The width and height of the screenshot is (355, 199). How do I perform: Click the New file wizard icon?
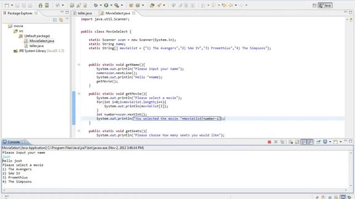point(7,5)
